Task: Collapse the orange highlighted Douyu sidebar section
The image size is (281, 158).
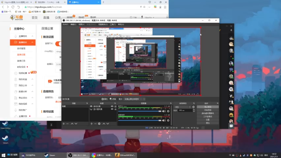Action: tap(32, 42)
